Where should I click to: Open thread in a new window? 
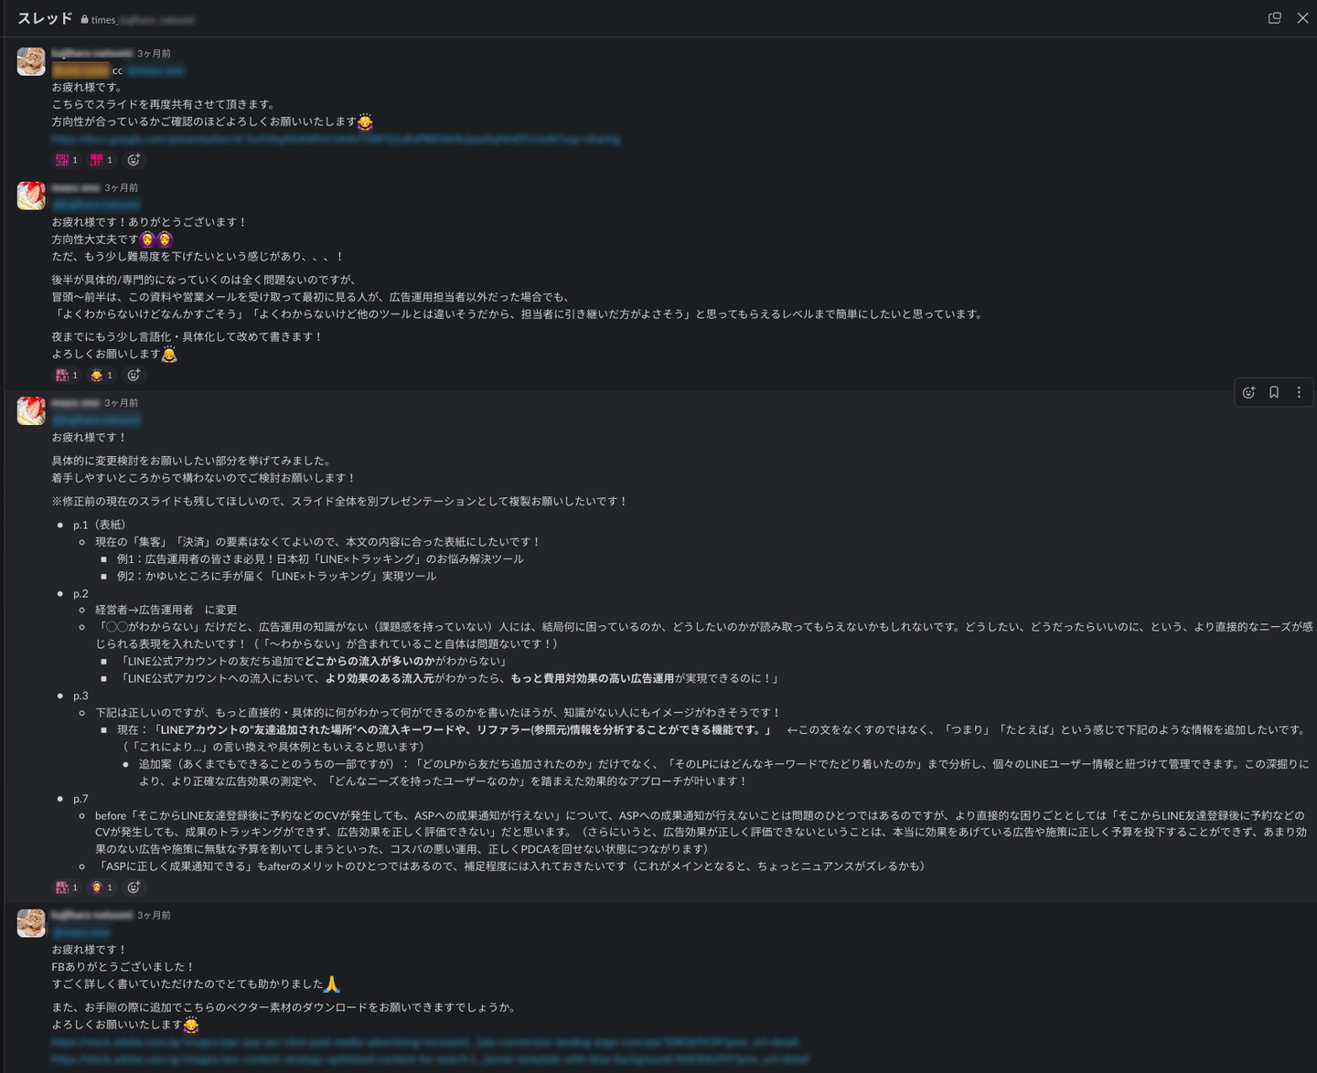[x=1274, y=18]
